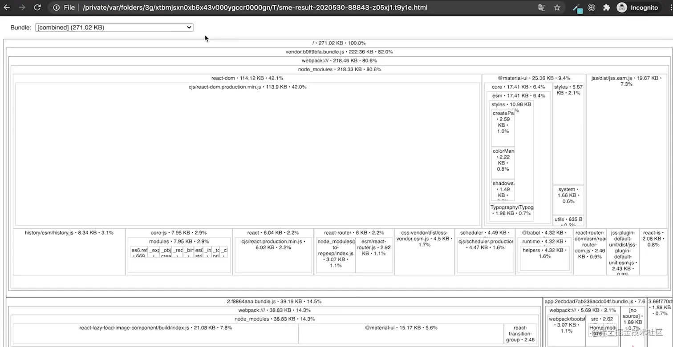Select cjs/scheduler.production cell

486,255
